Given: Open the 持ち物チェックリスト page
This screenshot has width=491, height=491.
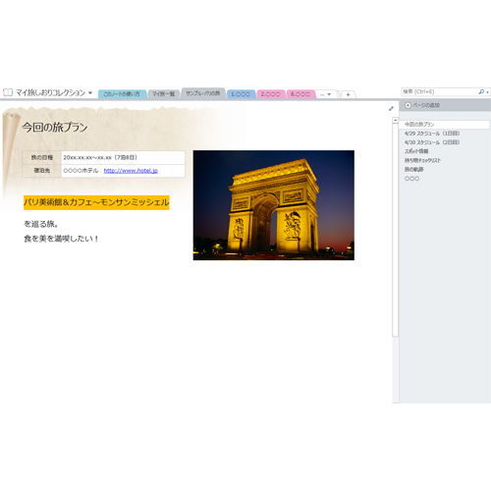Looking at the screenshot, I should point(422,160).
